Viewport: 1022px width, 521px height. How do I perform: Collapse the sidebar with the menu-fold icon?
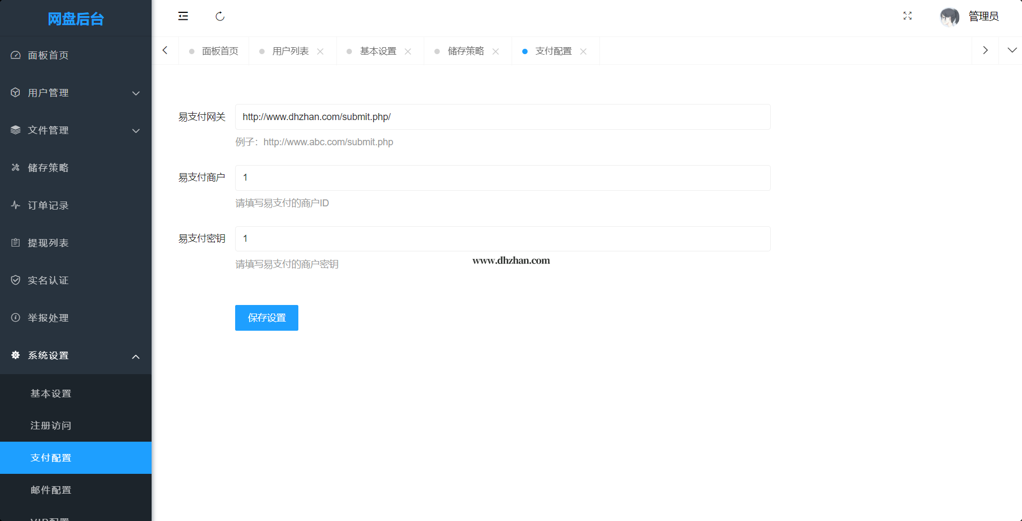[183, 16]
